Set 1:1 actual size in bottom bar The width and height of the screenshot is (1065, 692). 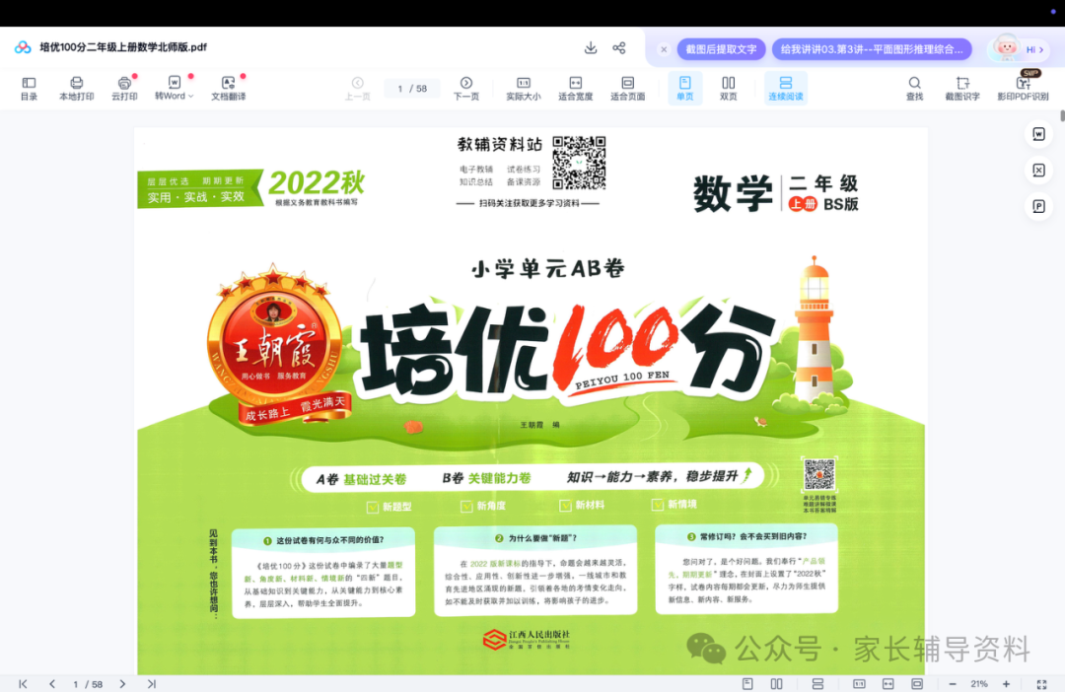click(x=859, y=684)
